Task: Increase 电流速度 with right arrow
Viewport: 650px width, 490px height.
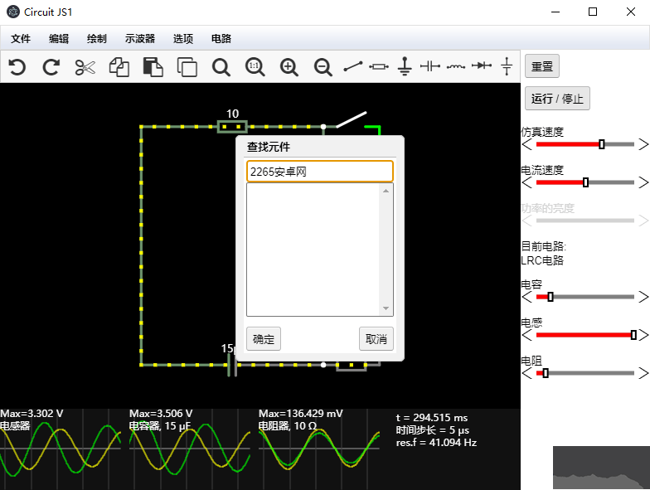Action: [643, 182]
